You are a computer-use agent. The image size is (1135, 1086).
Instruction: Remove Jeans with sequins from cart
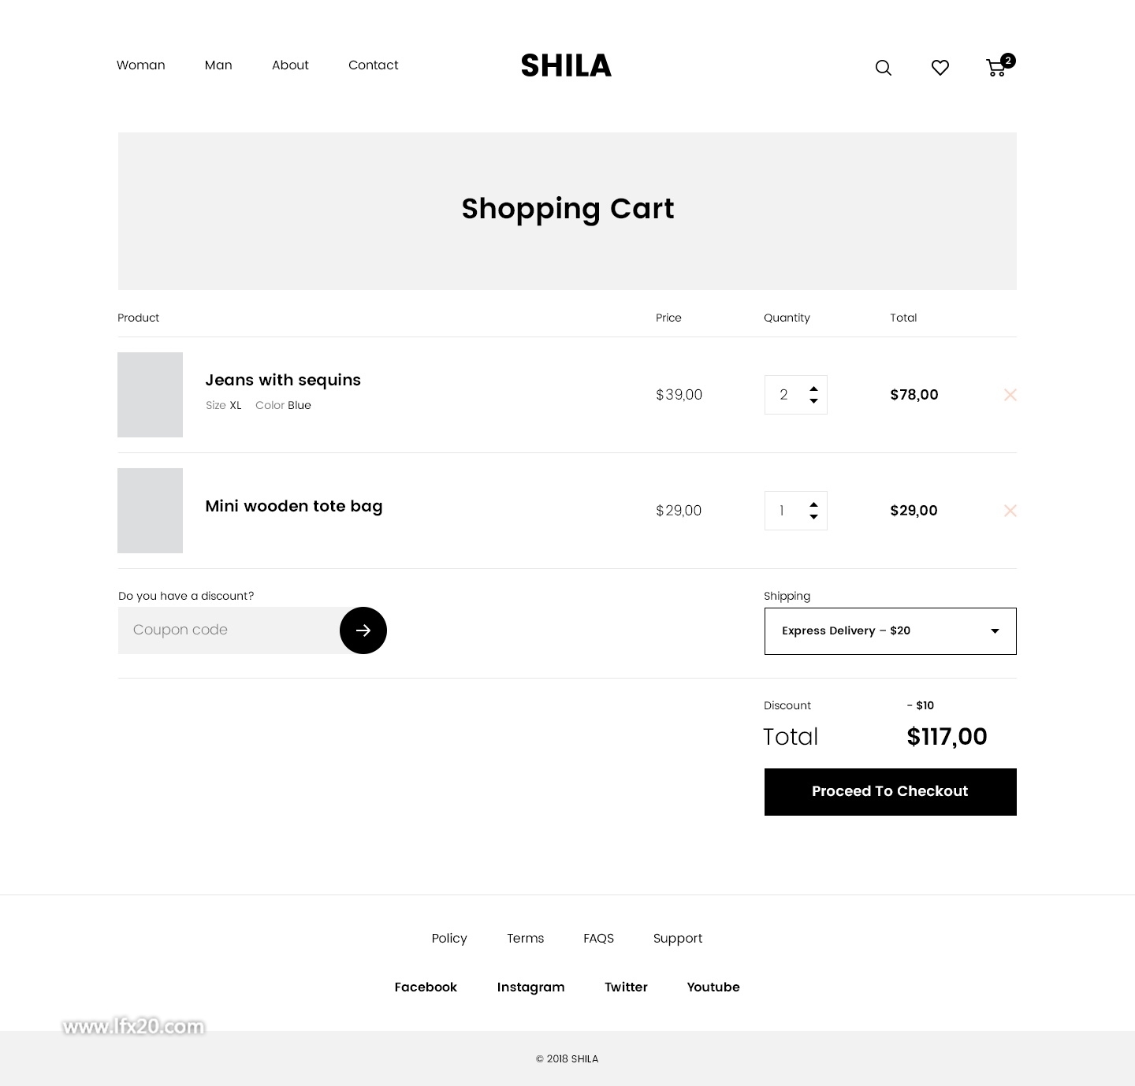coord(1010,395)
